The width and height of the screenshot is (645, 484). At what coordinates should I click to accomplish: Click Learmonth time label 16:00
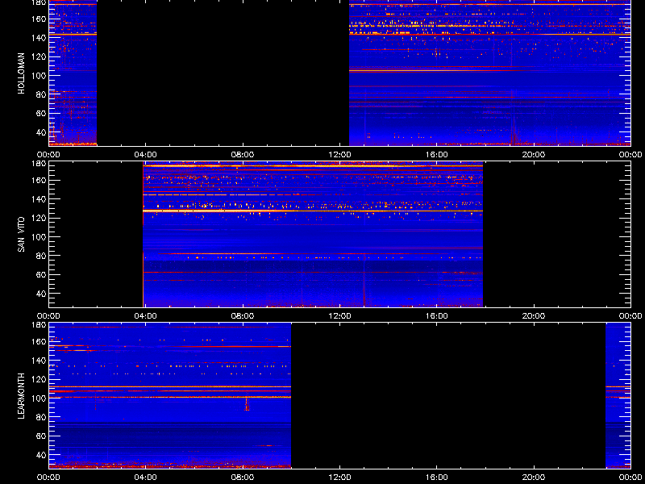click(x=436, y=478)
